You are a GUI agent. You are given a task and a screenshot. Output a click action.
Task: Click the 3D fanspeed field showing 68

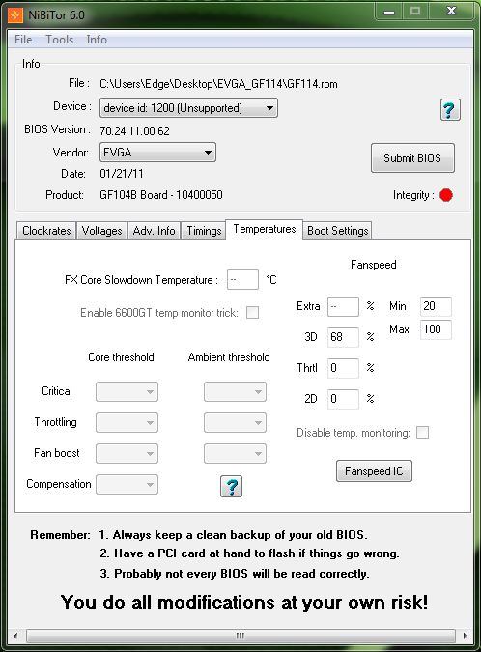pyautogui.click(x=343, y=337)
